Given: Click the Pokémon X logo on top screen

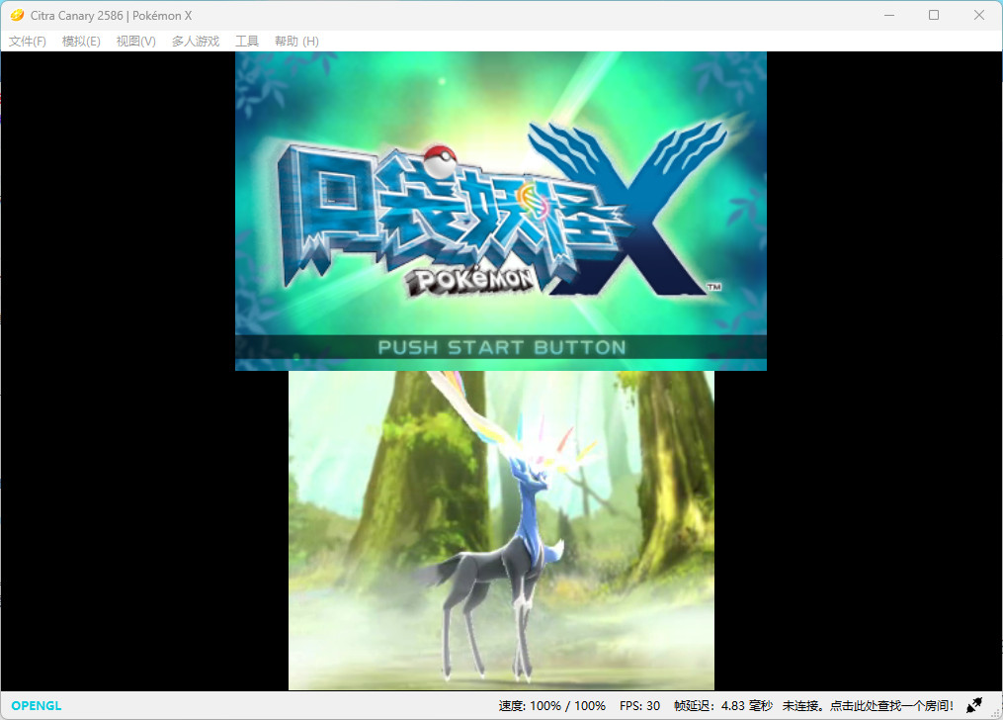Looking at the screenshot, I should 503,208.
